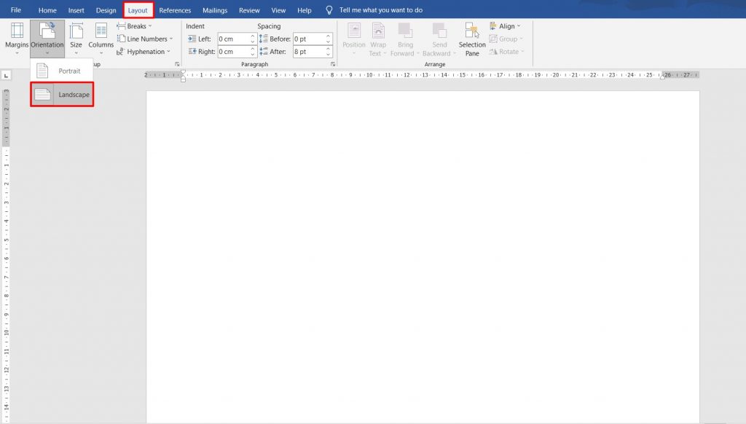Switch to the Design tab
This screenshot has width=746, height=424.
tap(105, 9)
